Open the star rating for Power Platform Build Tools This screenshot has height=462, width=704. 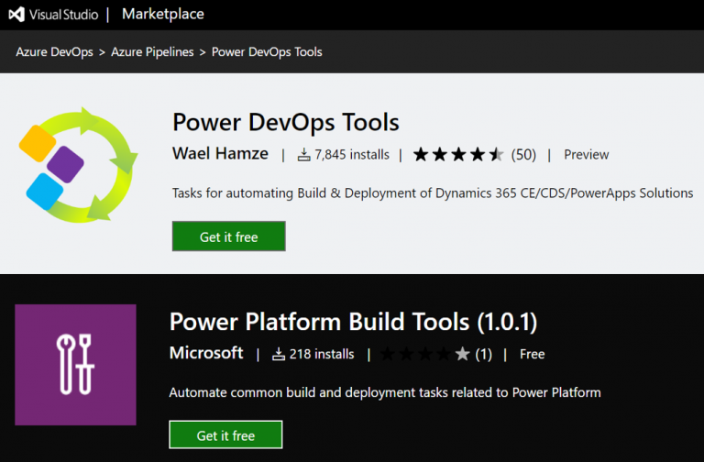tap(424, 354)
